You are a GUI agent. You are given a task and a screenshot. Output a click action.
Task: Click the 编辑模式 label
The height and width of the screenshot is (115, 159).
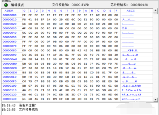pos(17,5)
